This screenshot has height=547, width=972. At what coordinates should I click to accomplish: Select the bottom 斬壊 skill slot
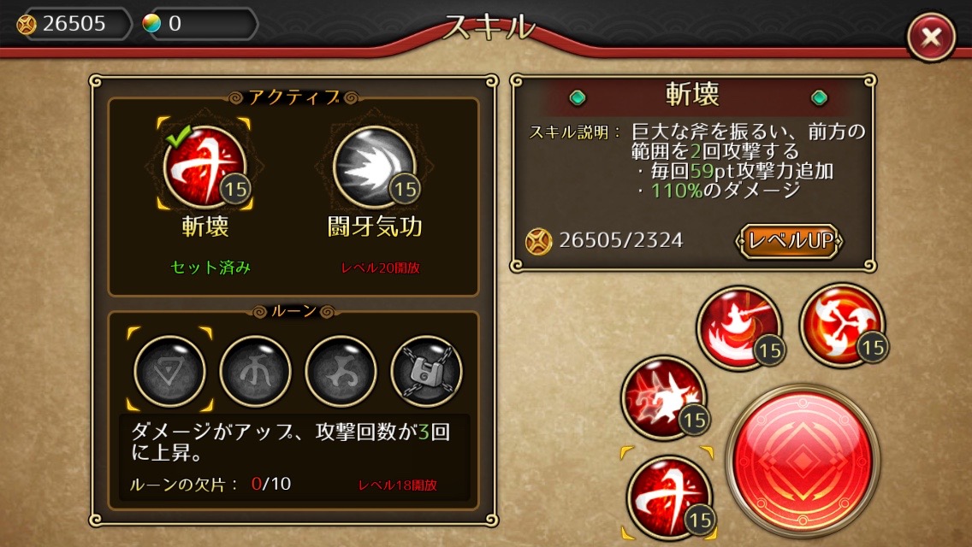click(x=669, y=498)
